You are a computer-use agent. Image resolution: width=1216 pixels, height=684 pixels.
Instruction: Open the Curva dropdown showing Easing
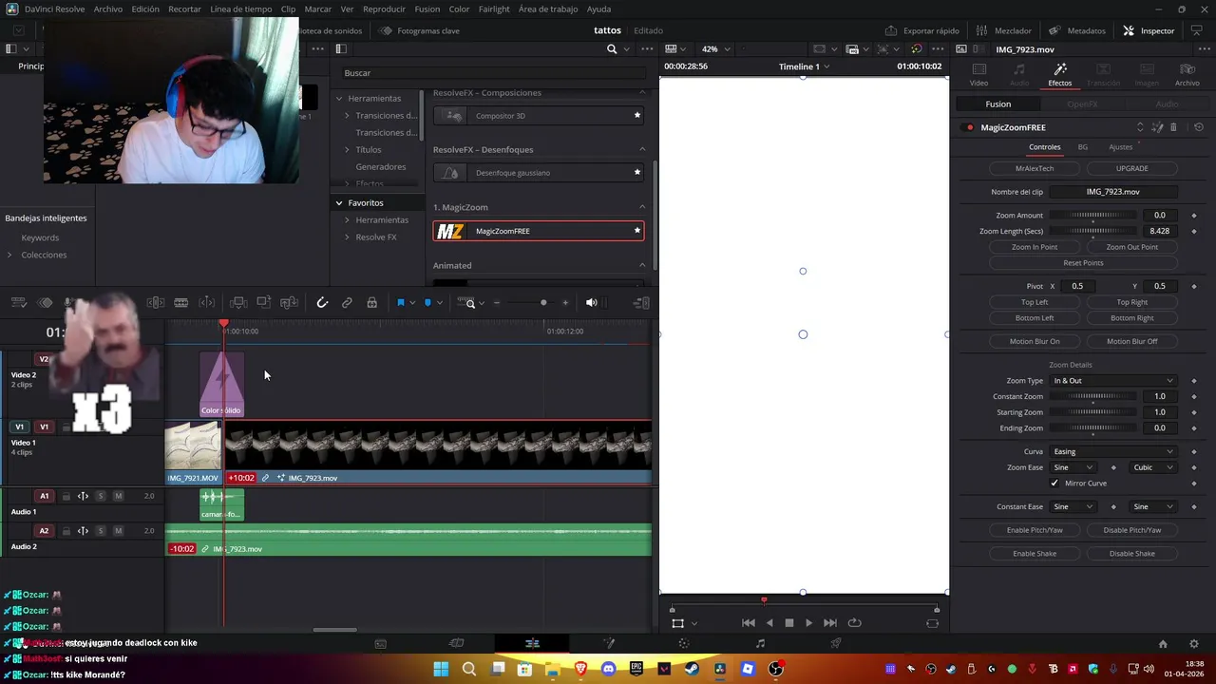pyautogui.click(x=1113, y=451)
